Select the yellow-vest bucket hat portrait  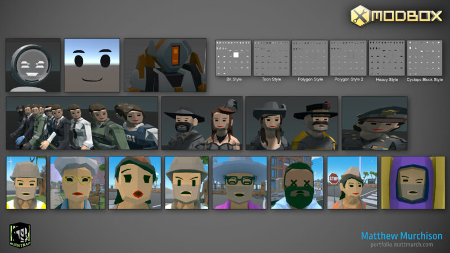pyautogui.click(x=26, y=182)
